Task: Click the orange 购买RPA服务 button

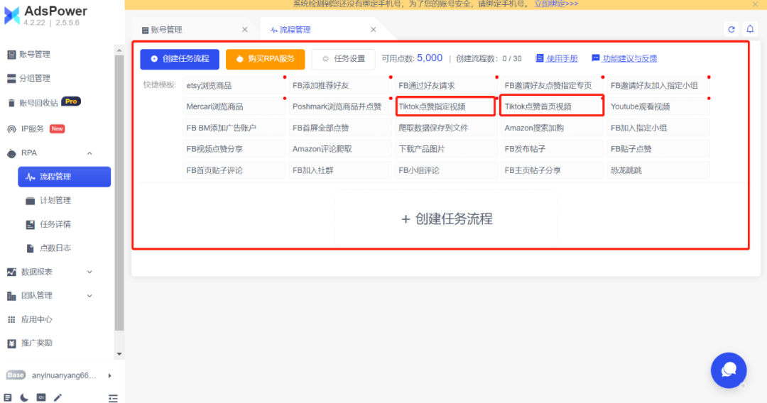Action: coord(265,59)
